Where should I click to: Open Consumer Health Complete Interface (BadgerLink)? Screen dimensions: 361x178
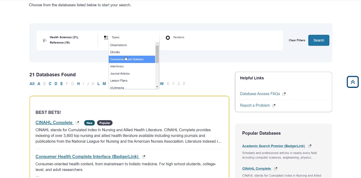point(87,157)
